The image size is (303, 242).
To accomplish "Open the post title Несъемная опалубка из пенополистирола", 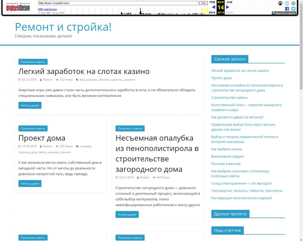I will pos(157,154).
